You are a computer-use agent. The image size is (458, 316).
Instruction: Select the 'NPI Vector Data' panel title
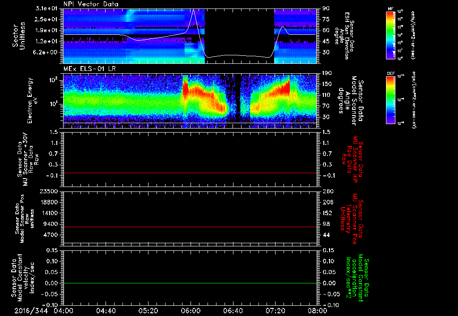[91, 4]
